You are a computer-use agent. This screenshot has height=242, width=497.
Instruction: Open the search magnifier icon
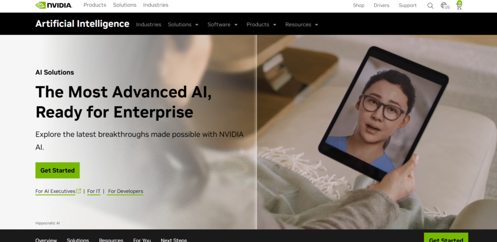(430, 5)
